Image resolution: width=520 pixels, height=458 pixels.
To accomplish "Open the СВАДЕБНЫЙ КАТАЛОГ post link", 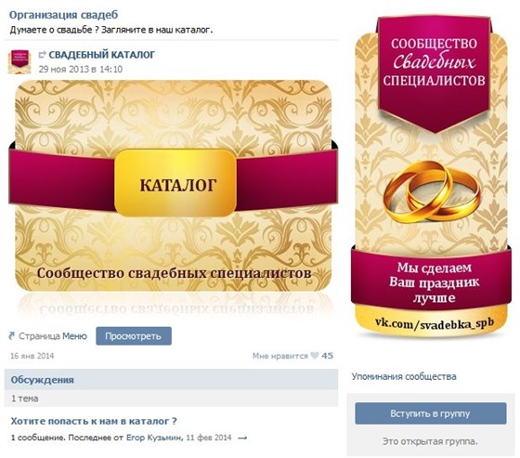I will click(x=102, y=55).
